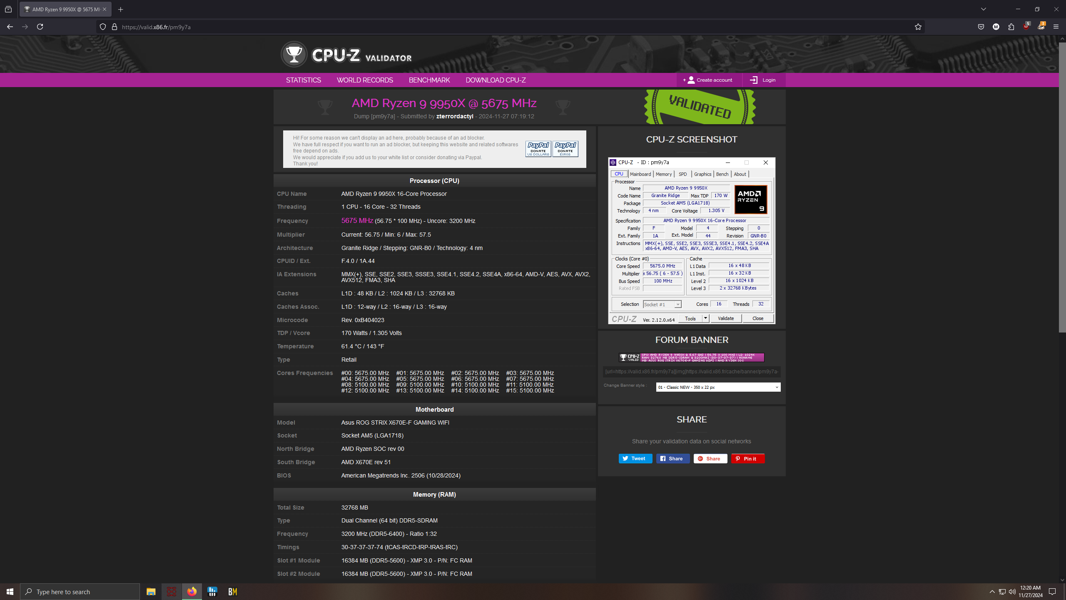The height and width of the screenshot is (600, 1066).
Task: Open the new tab plus button
Action: (121, 9)
